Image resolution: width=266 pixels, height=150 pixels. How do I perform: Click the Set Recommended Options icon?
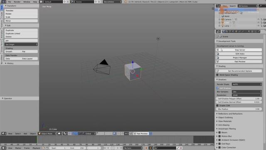coord(218,71)
